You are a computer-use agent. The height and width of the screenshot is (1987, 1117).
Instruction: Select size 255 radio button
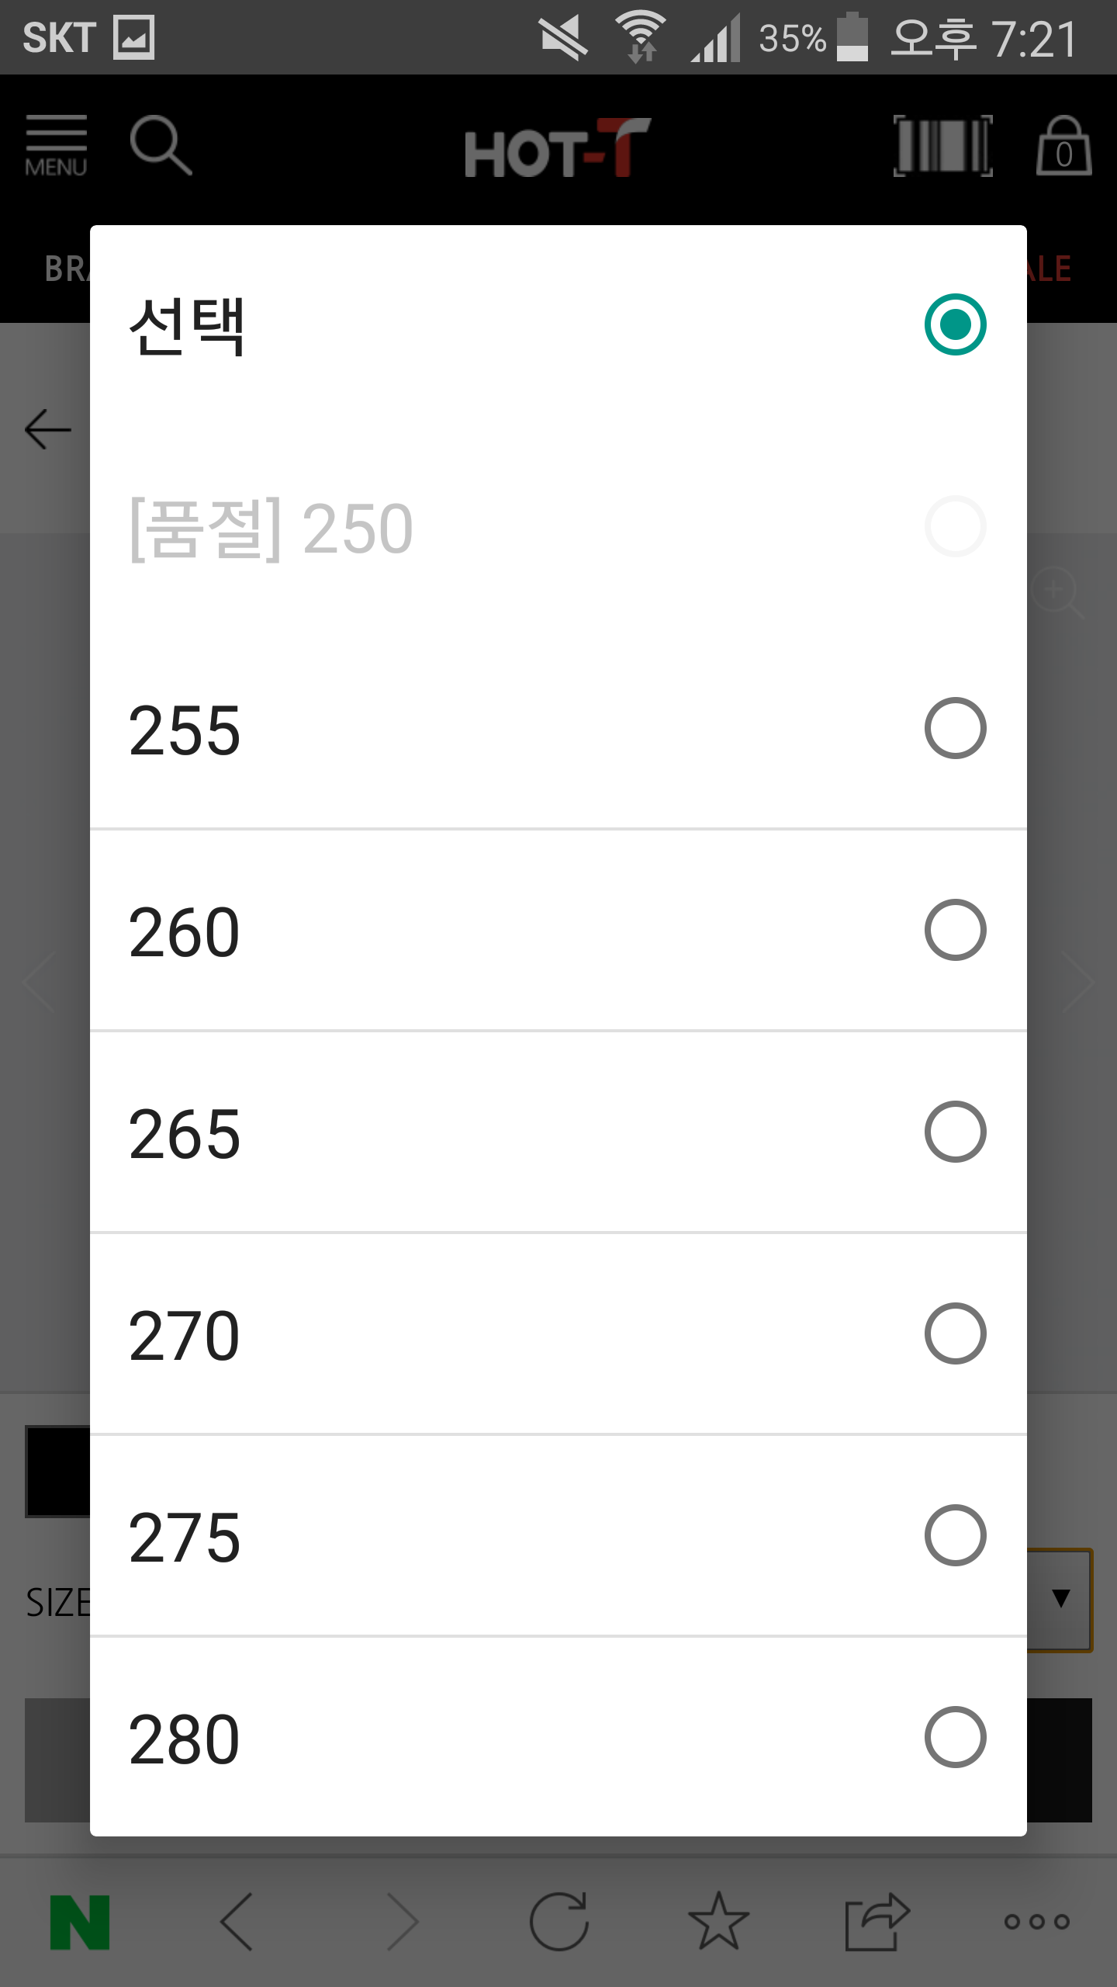coord(955,728)
